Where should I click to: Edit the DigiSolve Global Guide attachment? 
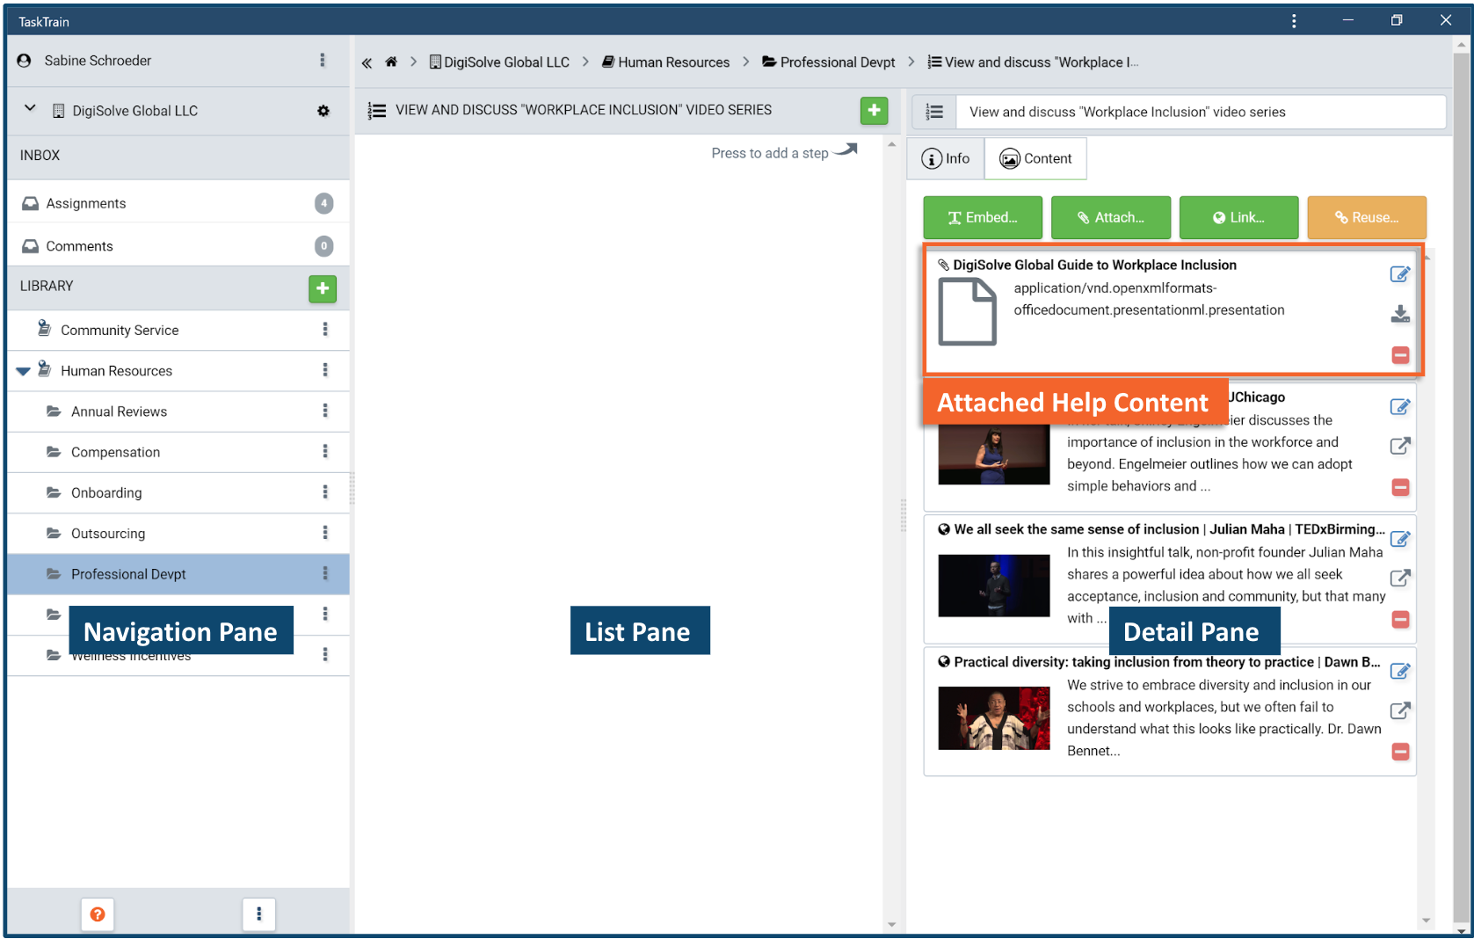tap(1400, 274)
